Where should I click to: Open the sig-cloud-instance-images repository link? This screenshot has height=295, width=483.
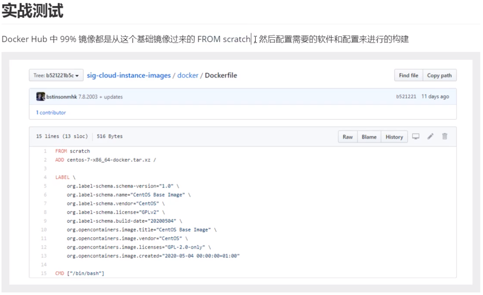[128, 75]
